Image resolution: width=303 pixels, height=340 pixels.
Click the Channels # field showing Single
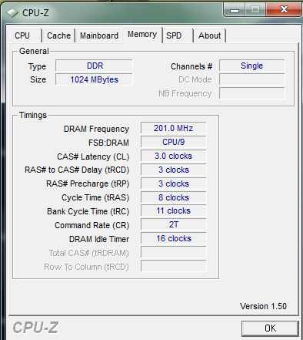[x=252, y=66]
